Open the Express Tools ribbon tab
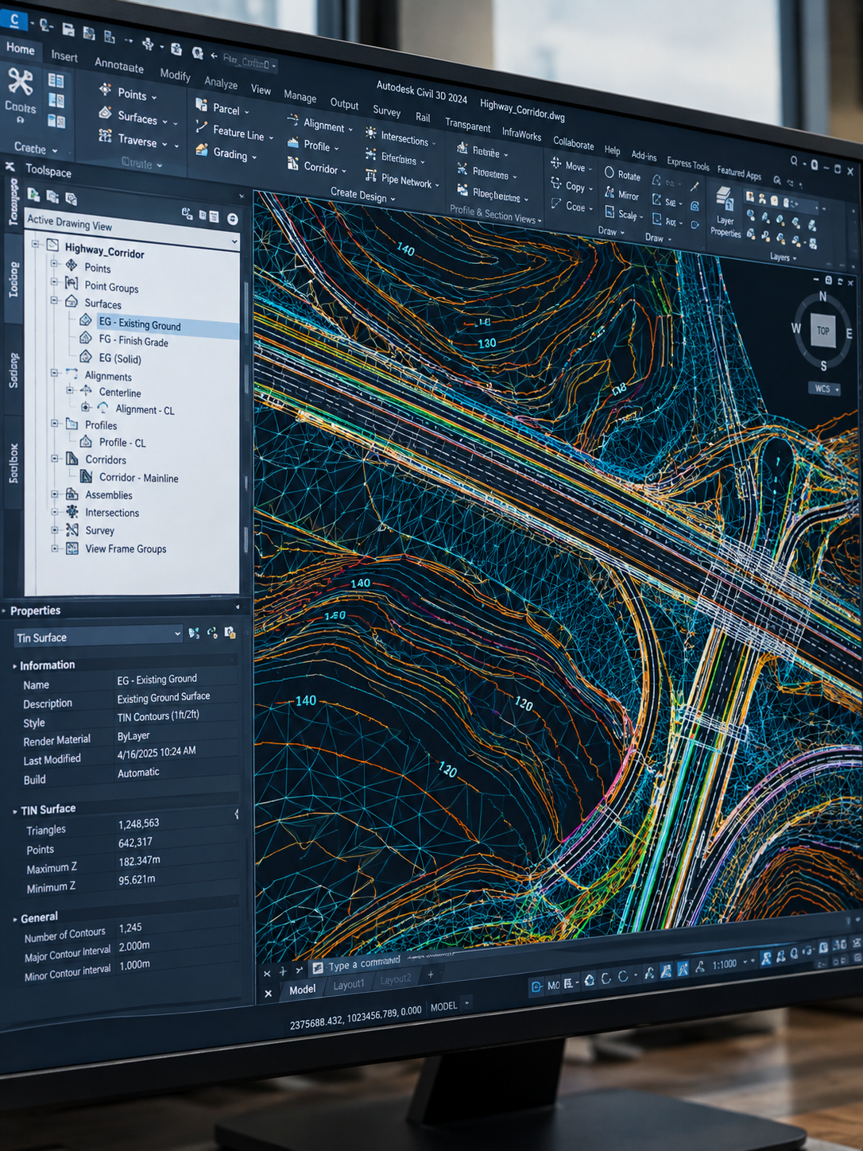863x1151 pixels. point(687,164)
